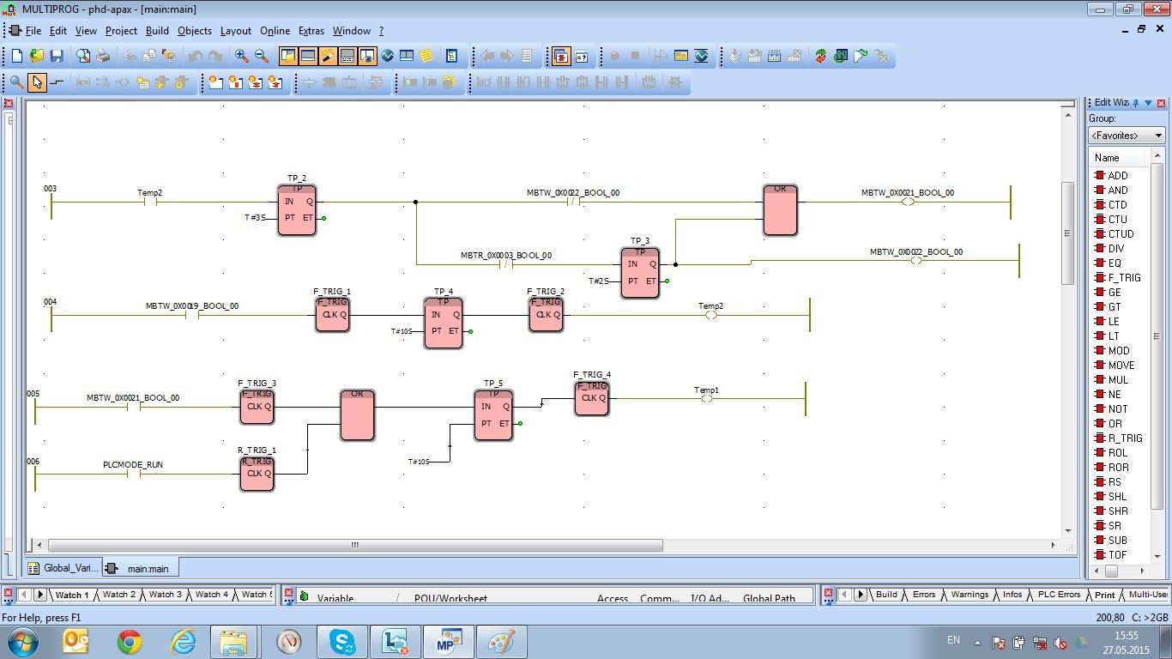This screenshot has width=1172, height=659.
Task: Click the Save icon in the toolbar
Action: tap(57, 56)
